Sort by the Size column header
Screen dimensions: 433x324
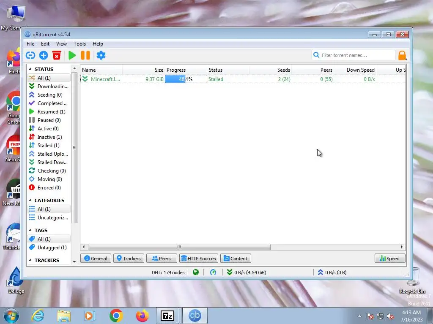pyautogui.click(x=144, y=70)
